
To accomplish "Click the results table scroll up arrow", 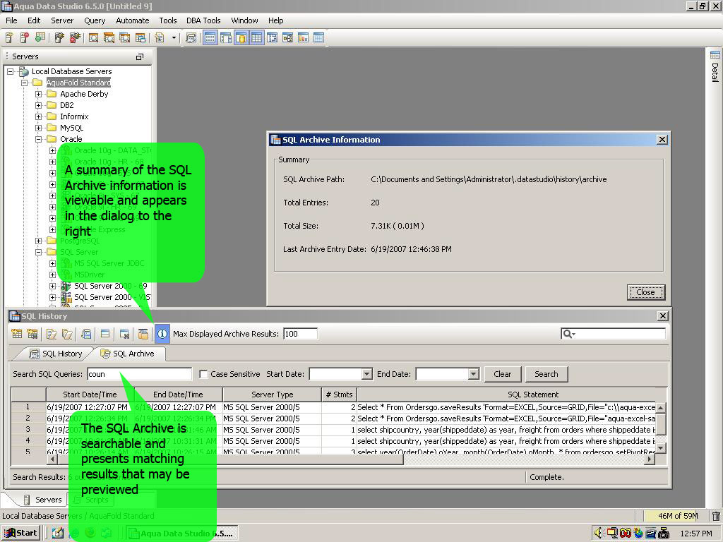I will coord(661,409).
